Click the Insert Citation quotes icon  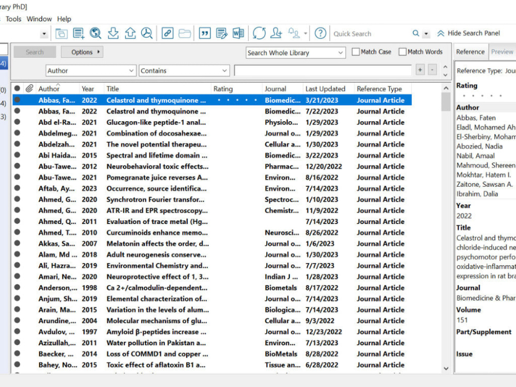pos(205,33)
